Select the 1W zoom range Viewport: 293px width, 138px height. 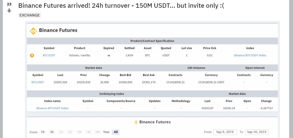pyautogui.click(x=79, y=132)
